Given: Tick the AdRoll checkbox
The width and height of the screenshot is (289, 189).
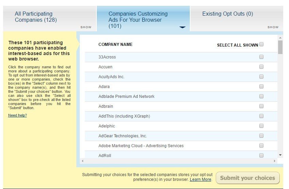Looking at the screenshot, I should 261,155.
